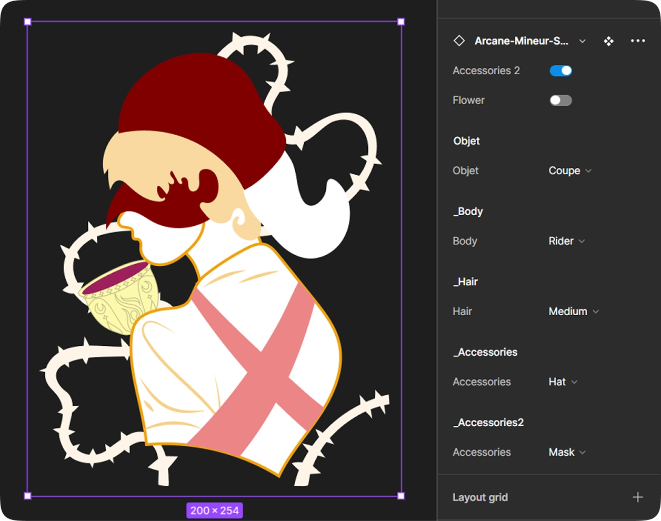Open the three-dot more options menu
Viewport: 661px width, 521px height.
tap(637, 41)
